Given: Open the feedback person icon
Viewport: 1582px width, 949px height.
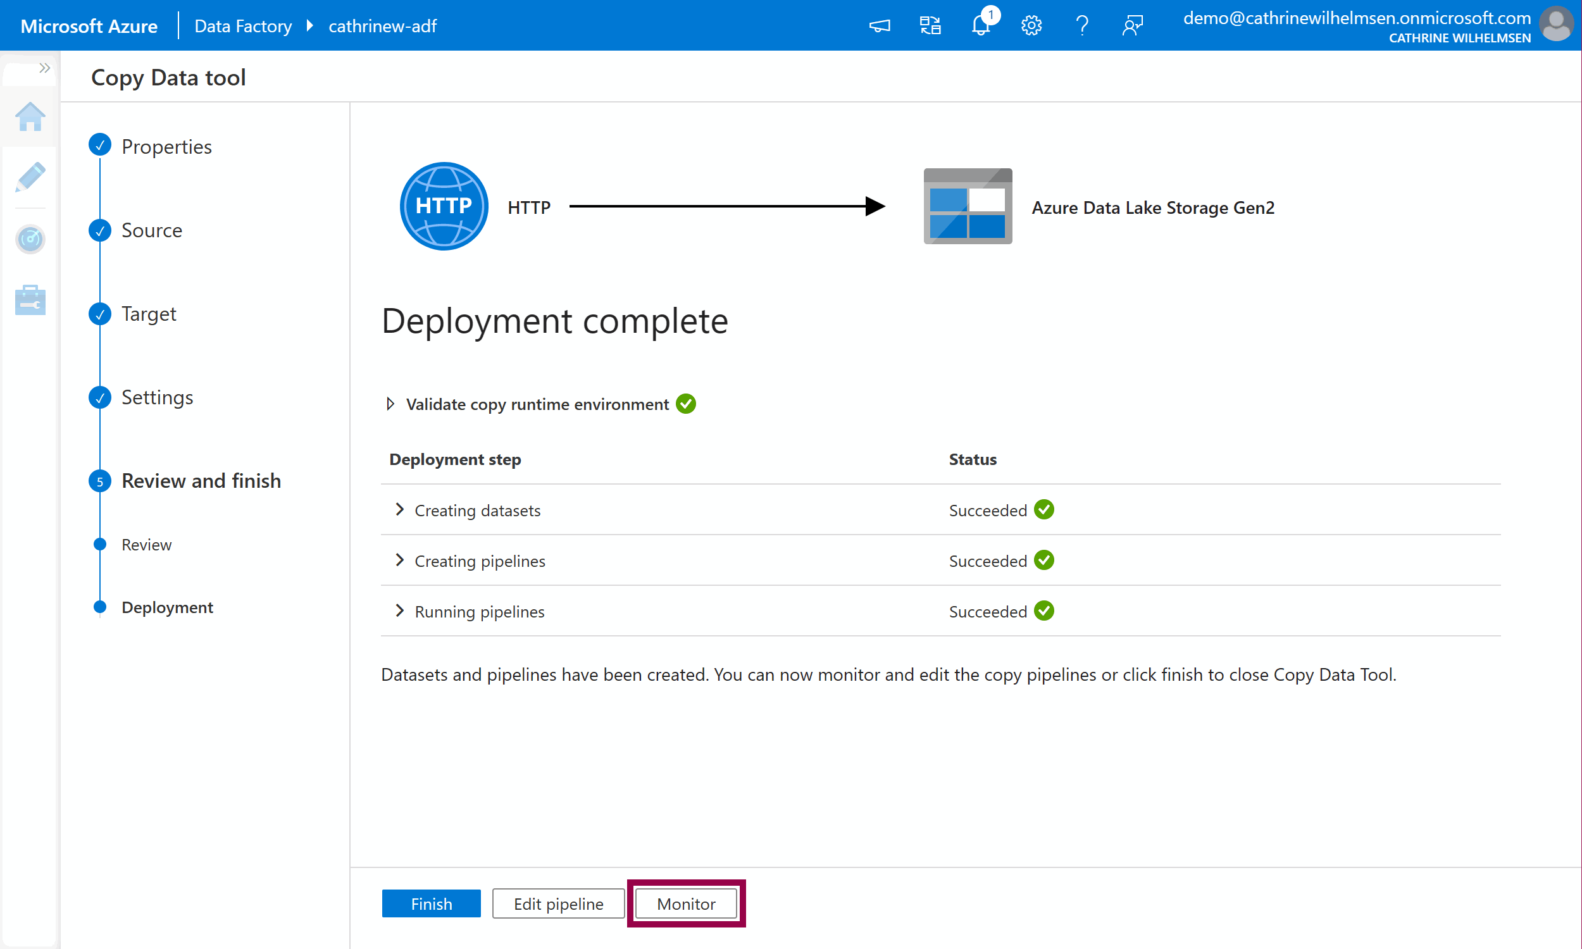Looking at the screenshot, I should click(x=1132, y=25).
